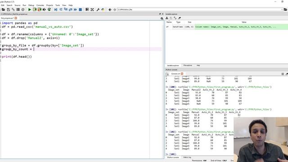Import data icon in Variable explorer

167,18
